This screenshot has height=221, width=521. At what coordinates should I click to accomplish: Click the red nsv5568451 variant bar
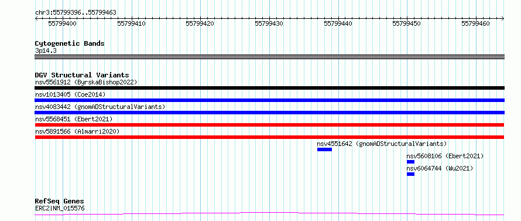pos(269,125)
